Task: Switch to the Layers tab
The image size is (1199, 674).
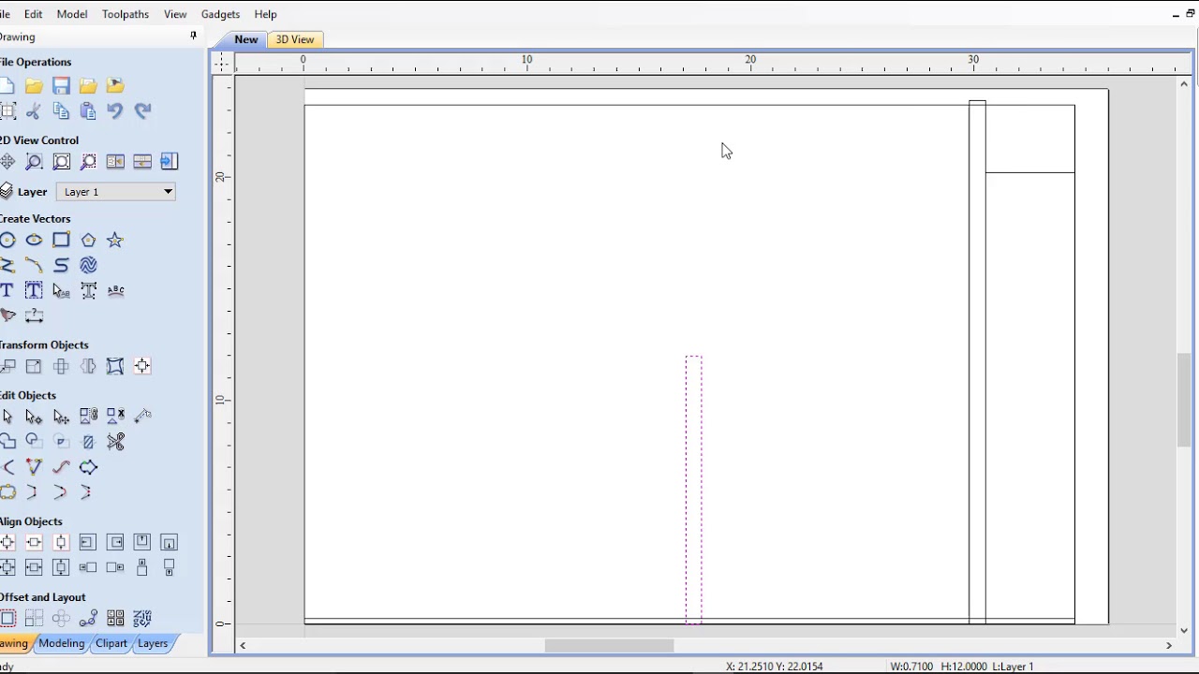Action: tap(153, 643)
